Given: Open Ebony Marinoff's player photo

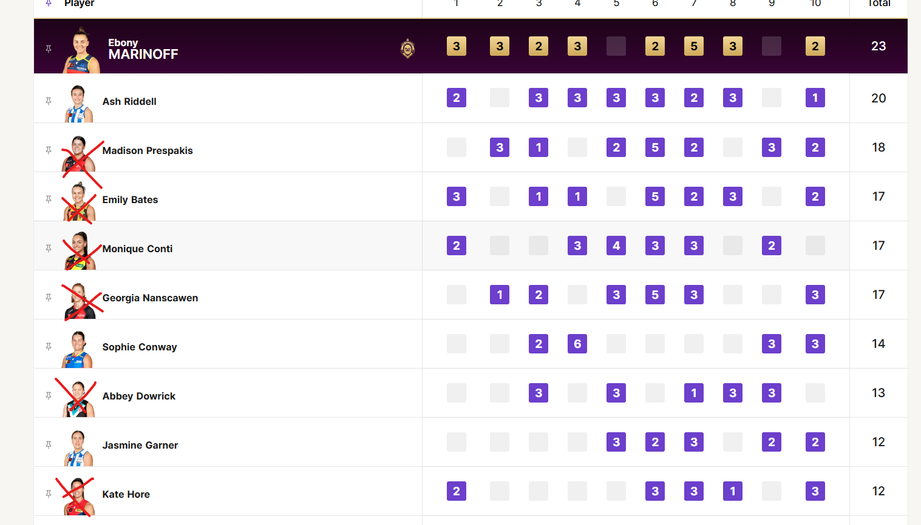Looking at the screenshot, I should tap(81, 50).
